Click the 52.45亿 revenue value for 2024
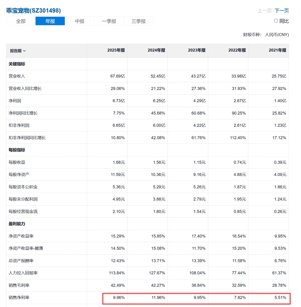Viewport: 301px width, 307px height. (158, 76)
